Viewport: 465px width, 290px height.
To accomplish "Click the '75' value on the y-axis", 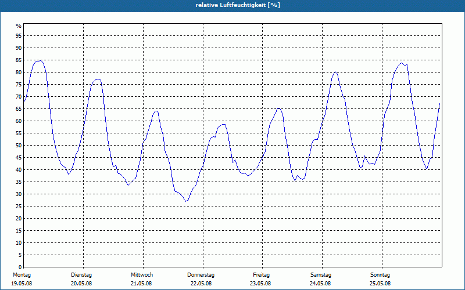I will click(x=19, y=85).
